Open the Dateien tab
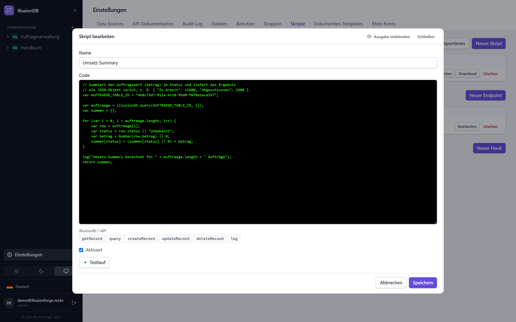 [x=219, y=24]
